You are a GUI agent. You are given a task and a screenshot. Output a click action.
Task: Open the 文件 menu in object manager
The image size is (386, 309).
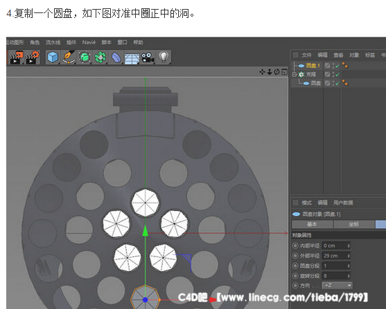coord(306,55)
